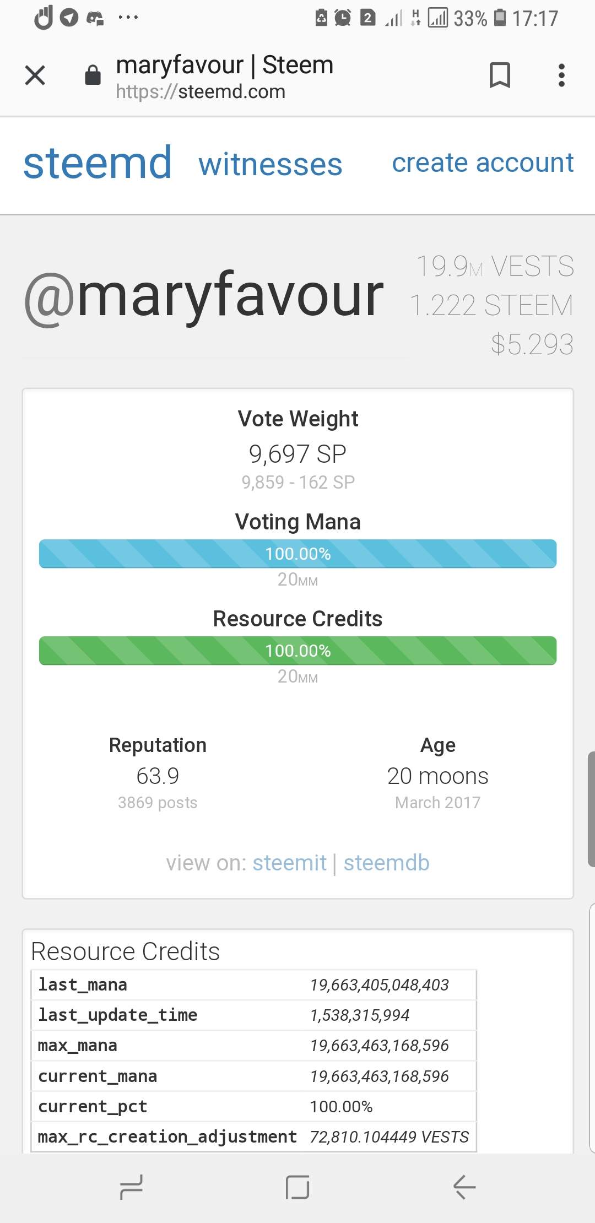The image size is (595, 1223).
Task: Go to steemd home logo link
Action: [98, 163]
